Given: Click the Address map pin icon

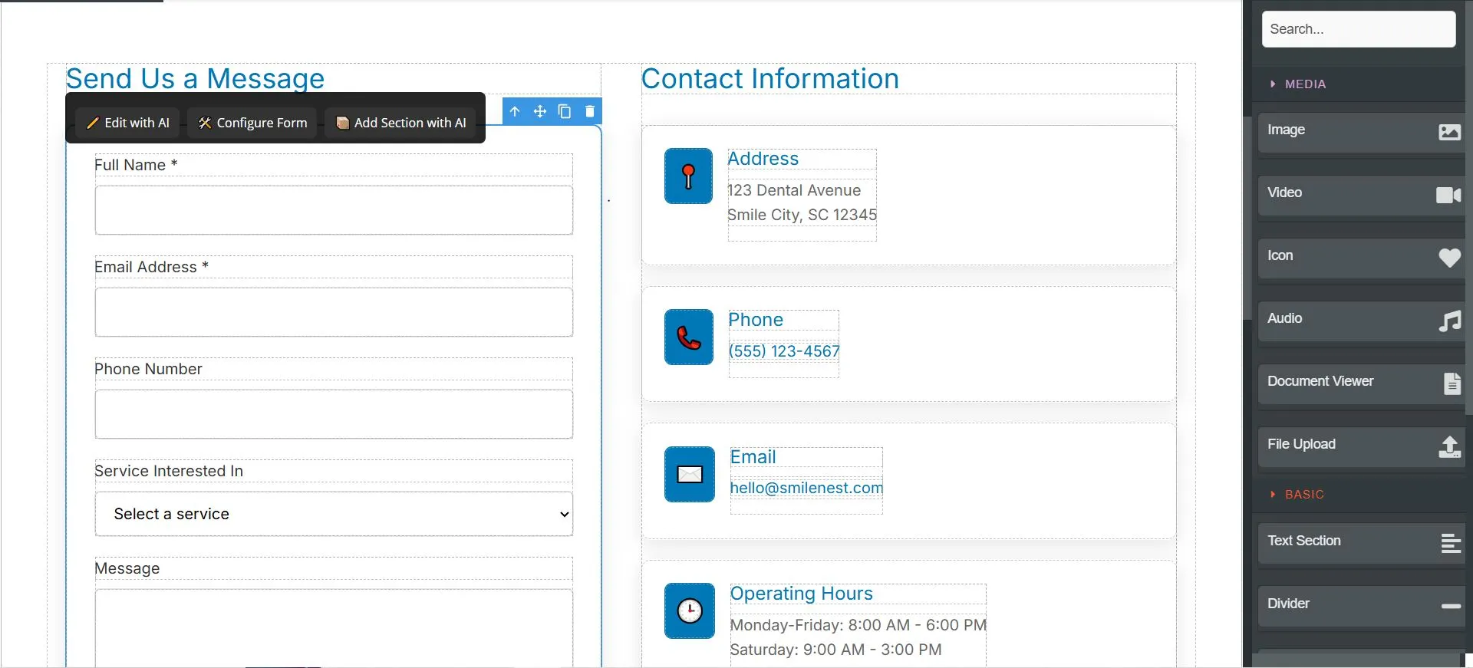Looking at the screenshot, I should (x=688, y=176).
